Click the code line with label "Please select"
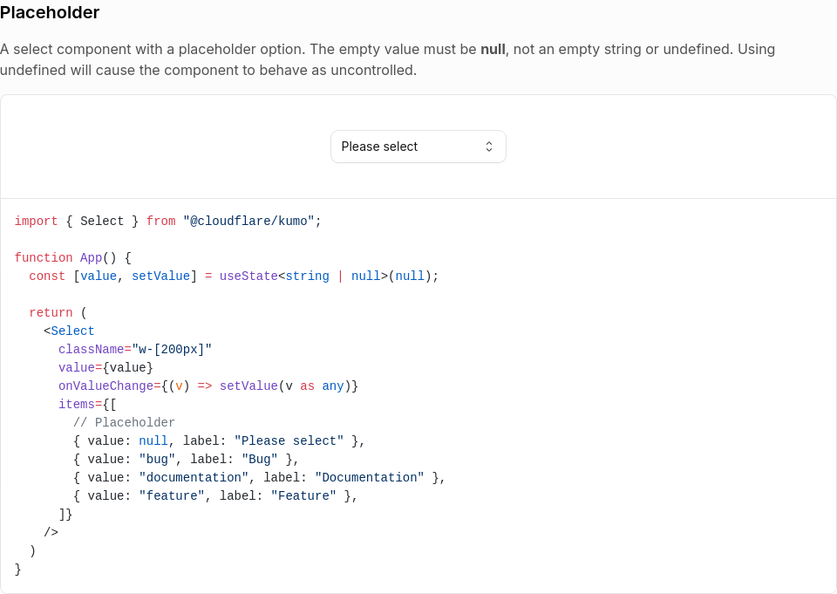 219,440
